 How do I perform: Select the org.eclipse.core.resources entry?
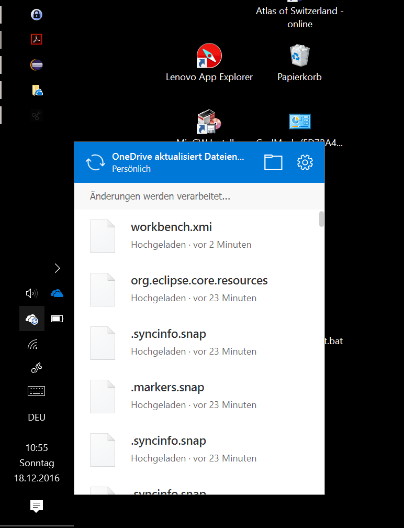[x=199, y=289]
